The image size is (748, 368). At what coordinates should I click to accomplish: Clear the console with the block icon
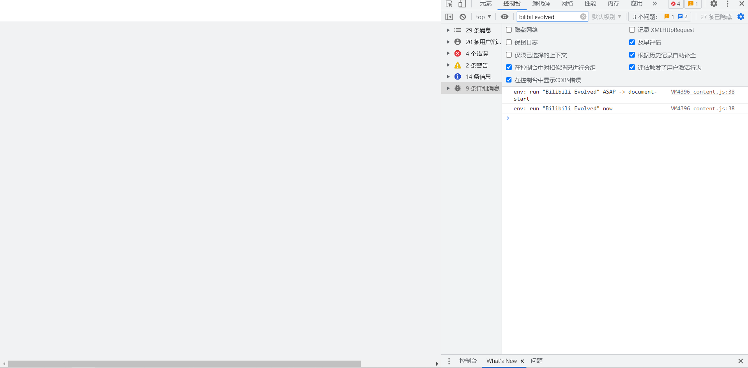coord(463,17)
